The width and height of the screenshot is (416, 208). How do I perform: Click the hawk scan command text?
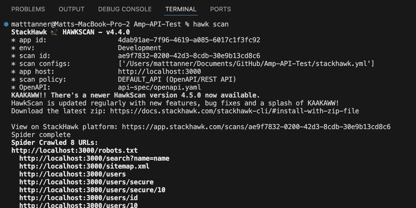click(x=211, y=24)
